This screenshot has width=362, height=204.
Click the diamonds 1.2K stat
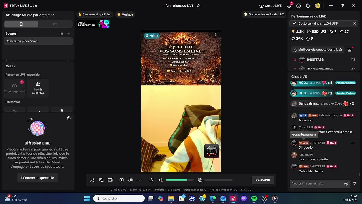click(298, 31)
